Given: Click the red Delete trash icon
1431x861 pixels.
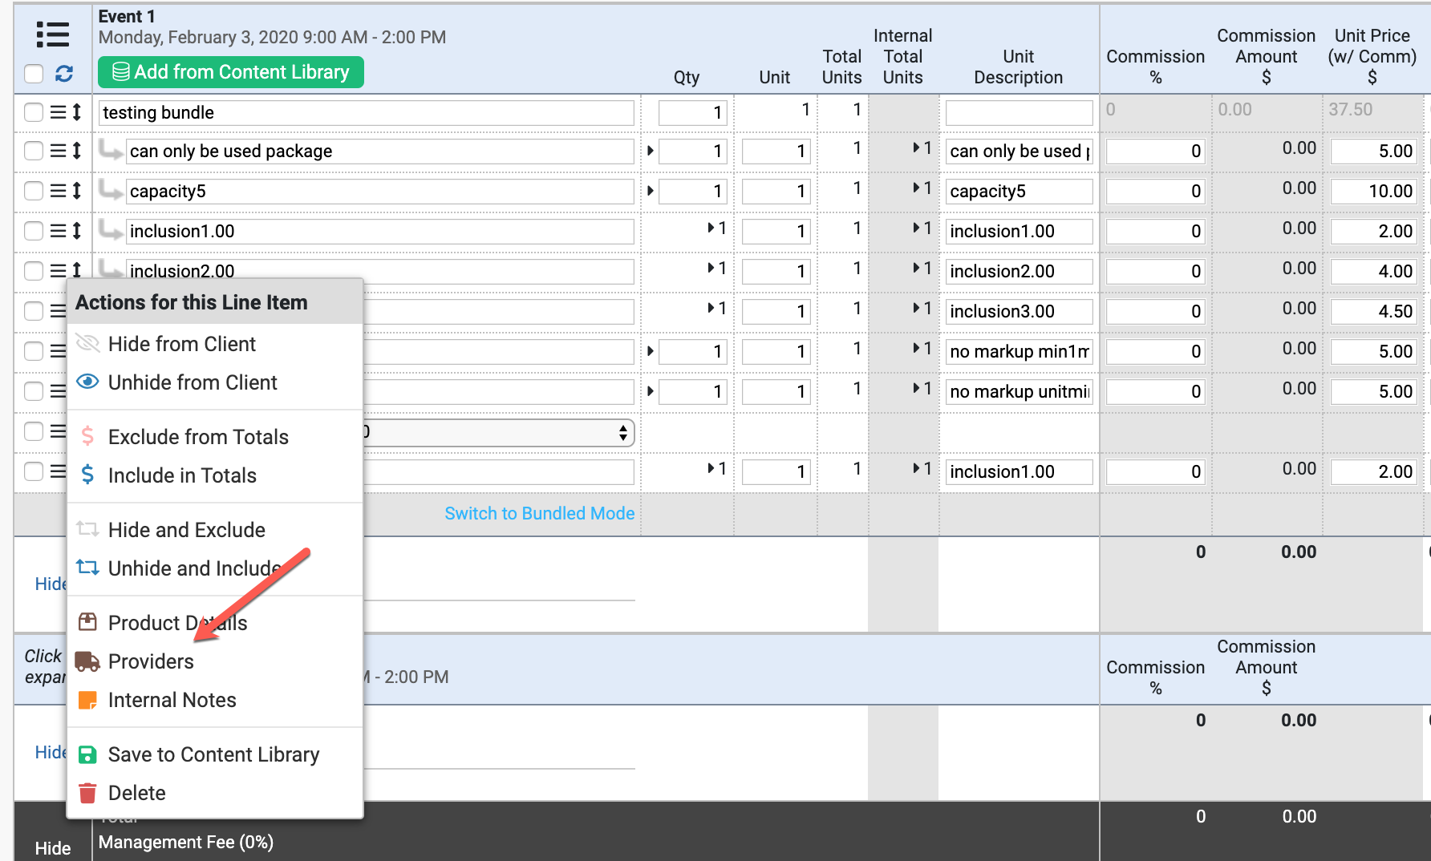Looking at the screenshot, I should [x=87, y=793].
